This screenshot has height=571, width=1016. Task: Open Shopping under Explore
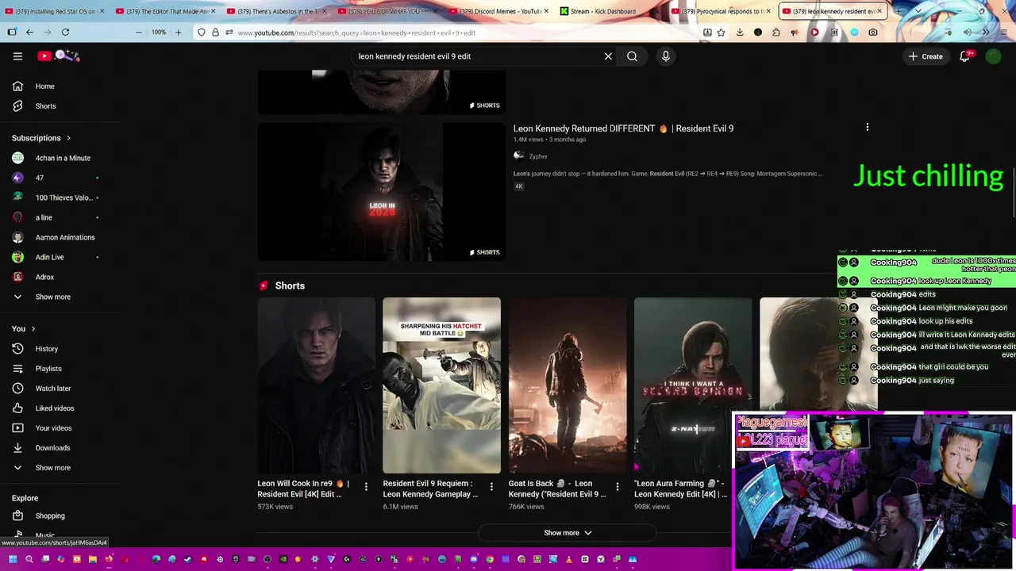click(x=60, y=515)
